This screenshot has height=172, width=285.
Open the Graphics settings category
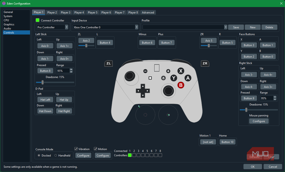[9, 24]
